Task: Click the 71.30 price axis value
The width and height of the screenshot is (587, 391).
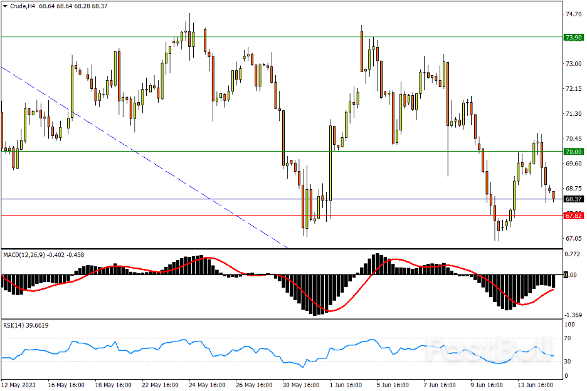Action: (574, 114)
